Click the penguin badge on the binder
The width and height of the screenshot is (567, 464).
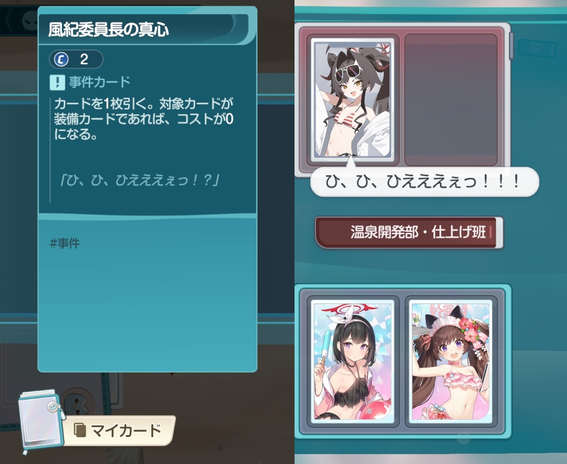pos(53,406)
